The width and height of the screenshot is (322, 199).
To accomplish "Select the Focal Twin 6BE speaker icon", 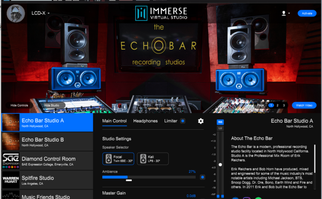I will pyautogui.click(x=109, y=159).
